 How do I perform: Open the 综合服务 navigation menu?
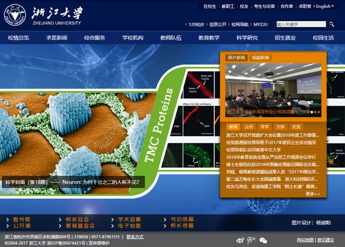(94, 38)
